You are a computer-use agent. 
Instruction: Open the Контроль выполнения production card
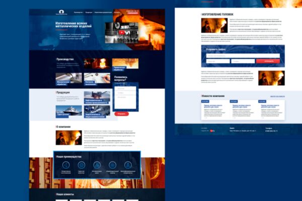tap(97, 79)
